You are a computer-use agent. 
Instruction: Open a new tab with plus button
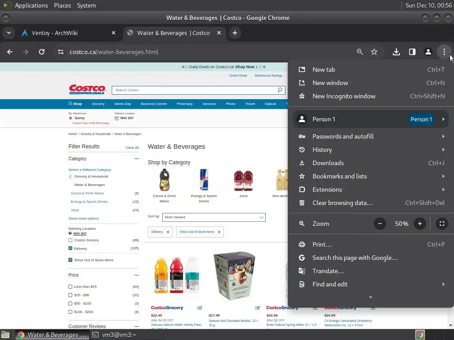coord(235,33)
